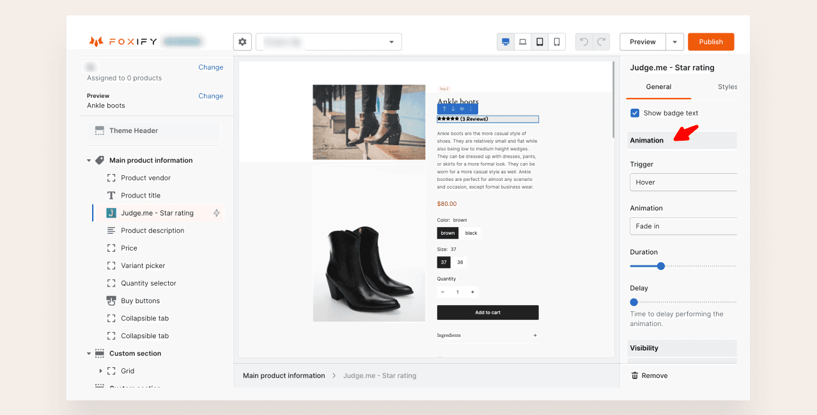Switch to tablet device view
817x415 pixels.
pyautogui.click(x=540, y=42)
